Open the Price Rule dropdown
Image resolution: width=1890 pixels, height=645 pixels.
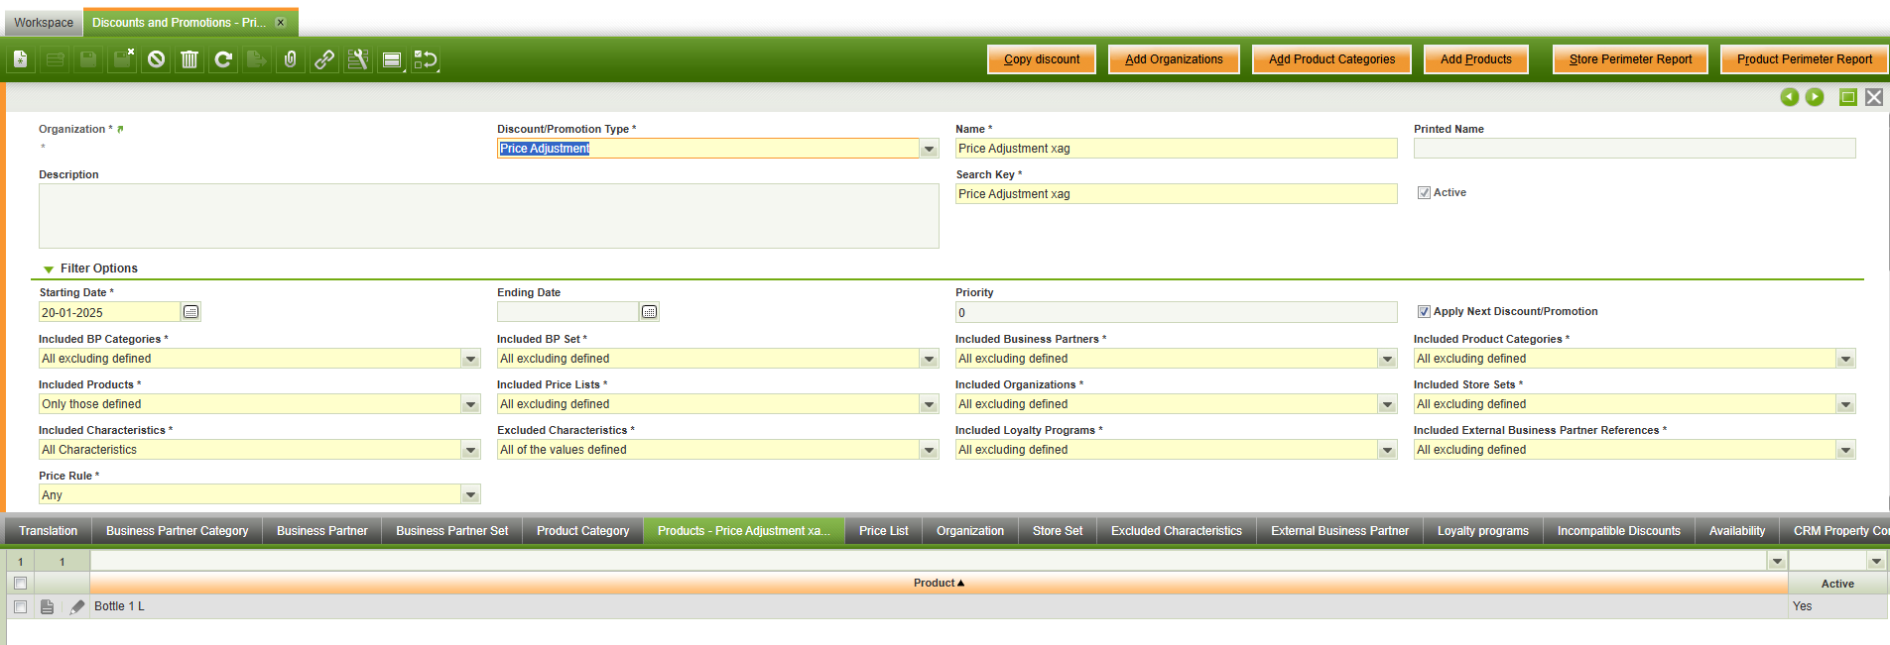(x=470, y=495)
